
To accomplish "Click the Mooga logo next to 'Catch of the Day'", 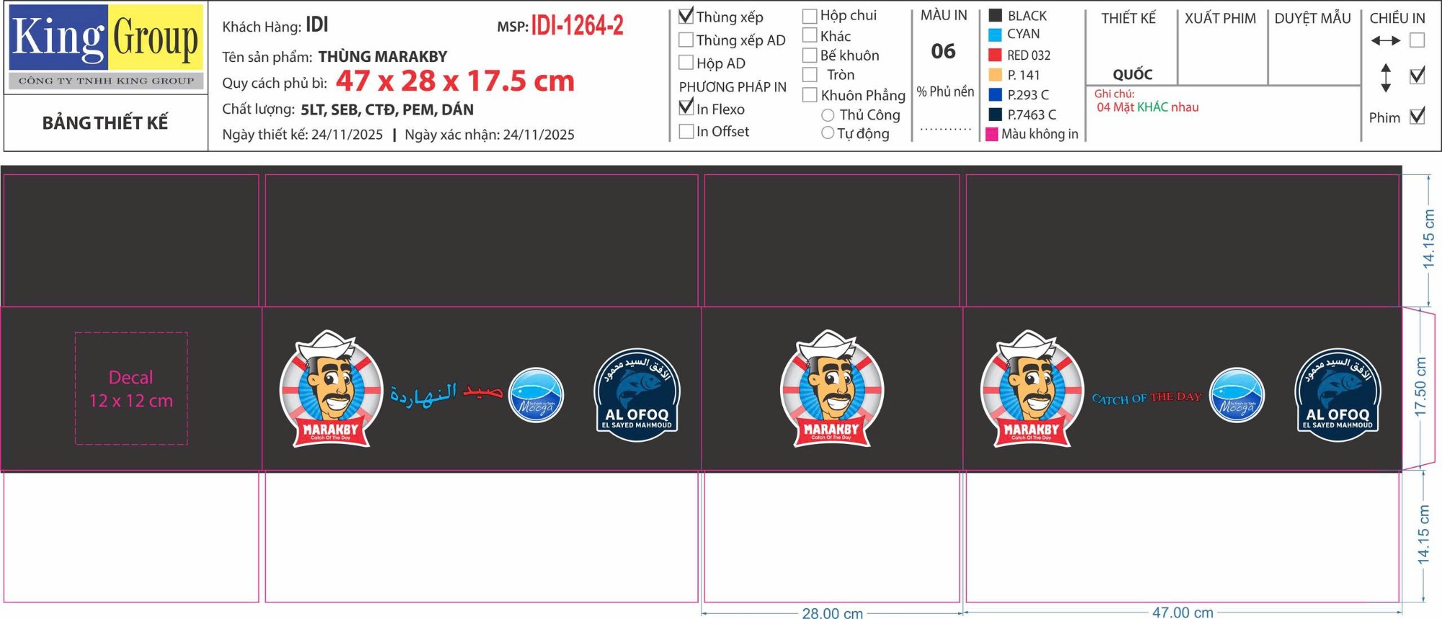I will [1236, 395].
